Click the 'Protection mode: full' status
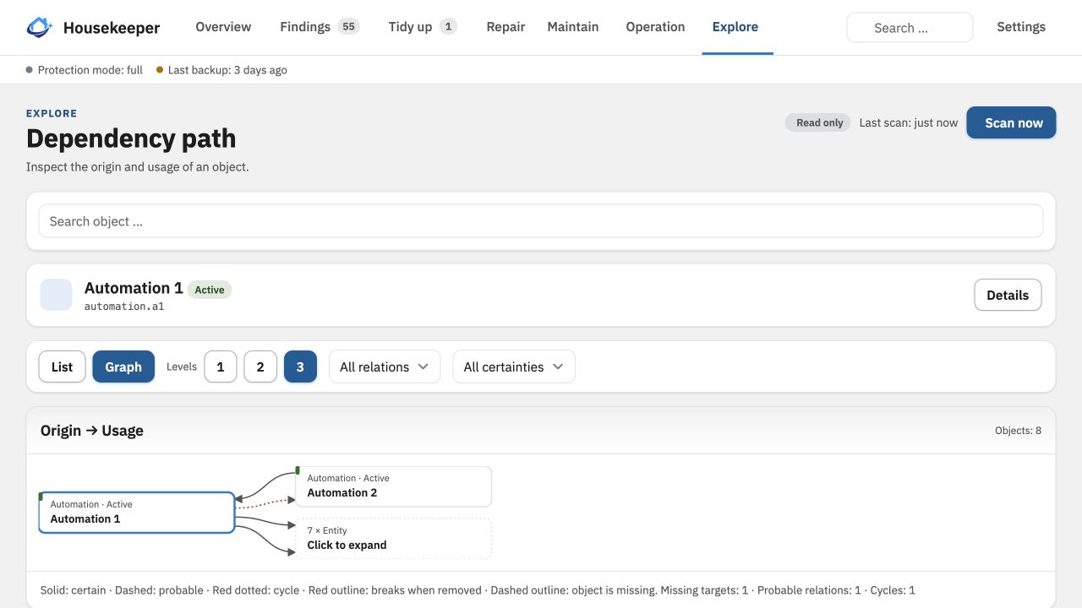The image size is (1082, 608). coord(85,70)
